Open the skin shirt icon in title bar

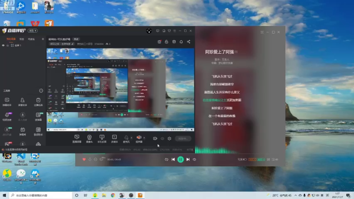click(169, 31)
